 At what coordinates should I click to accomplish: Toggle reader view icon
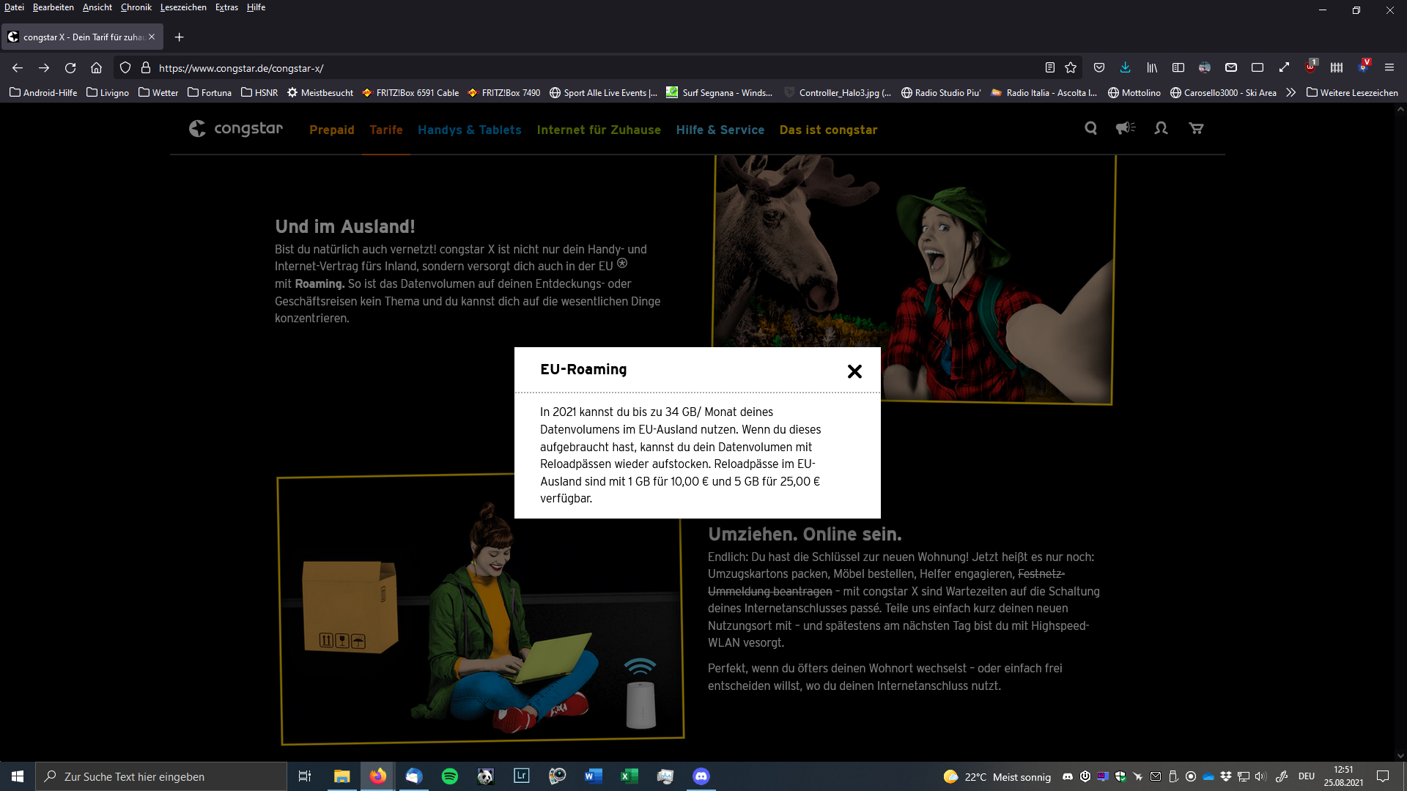click(1049, 67)
